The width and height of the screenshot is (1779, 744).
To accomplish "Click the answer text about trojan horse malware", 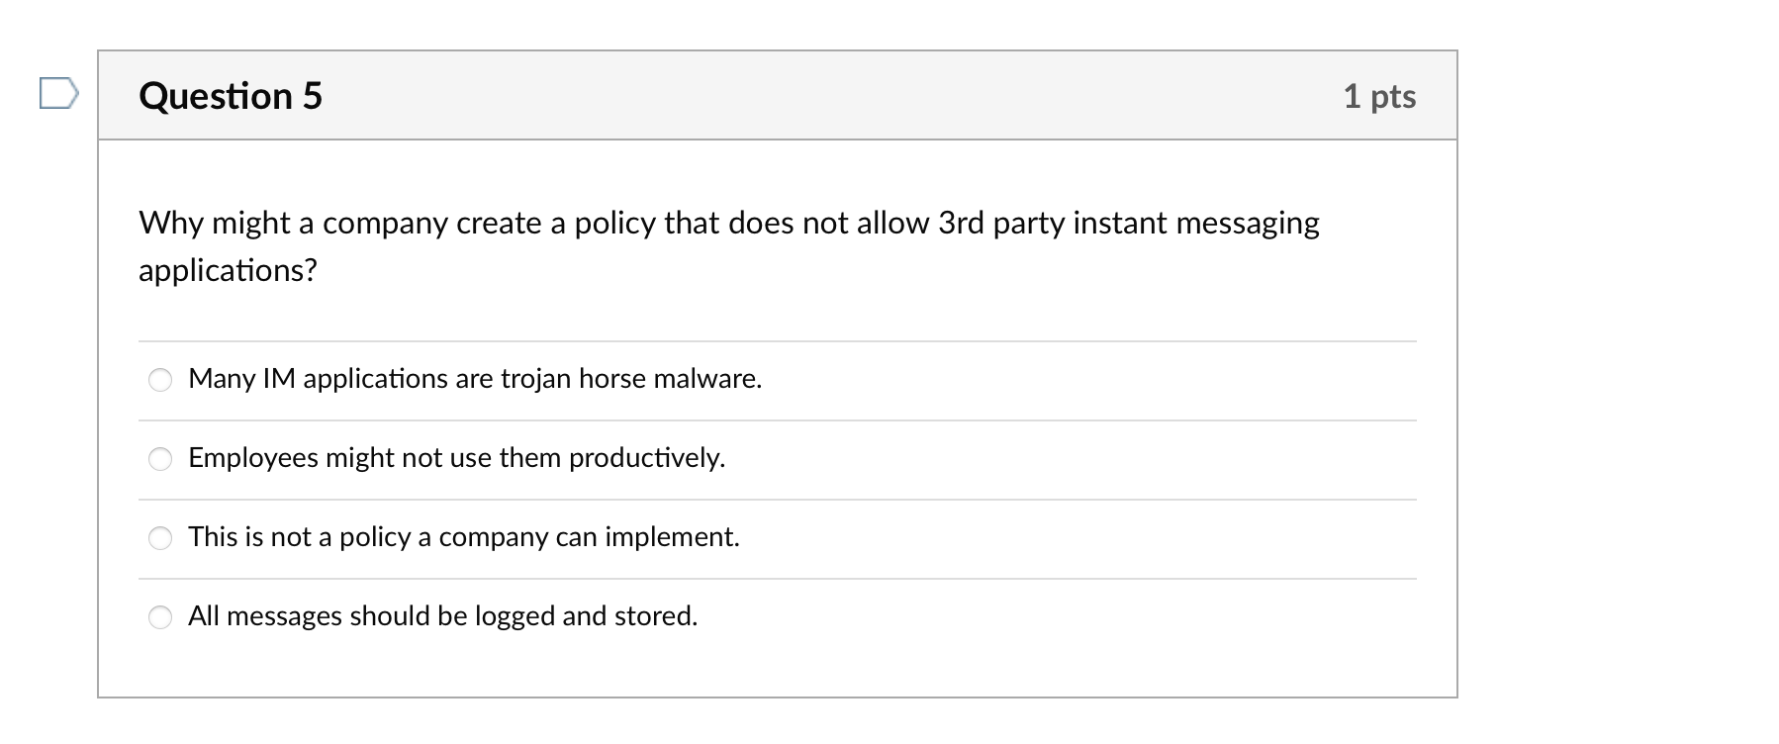I will point(475,379).
